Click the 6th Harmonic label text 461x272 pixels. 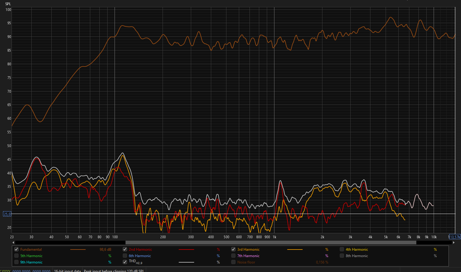(140, 256)
